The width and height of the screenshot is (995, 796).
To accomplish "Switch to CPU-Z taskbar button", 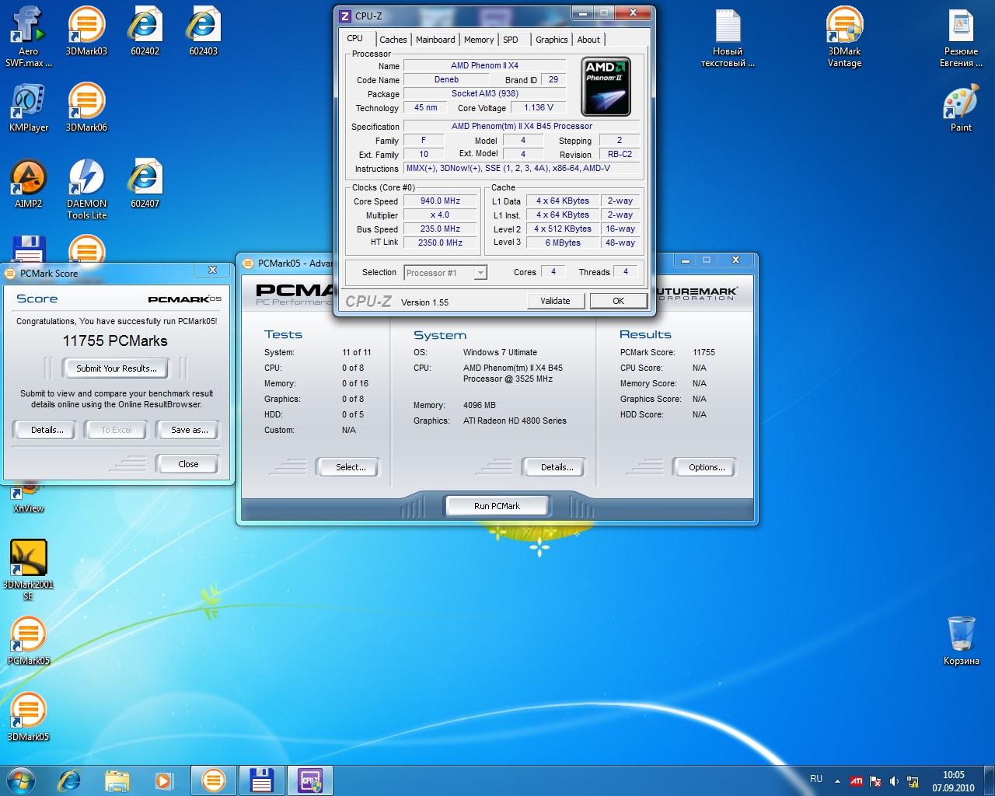I will click(x=310, y=780).
